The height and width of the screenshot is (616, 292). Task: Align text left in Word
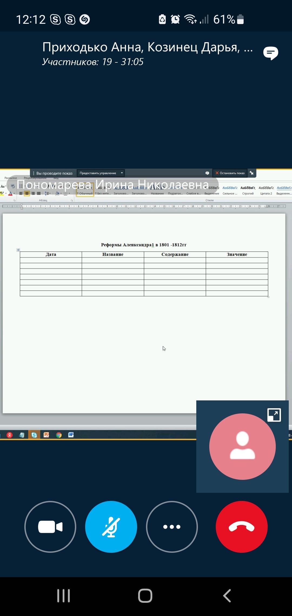[21, 193]
